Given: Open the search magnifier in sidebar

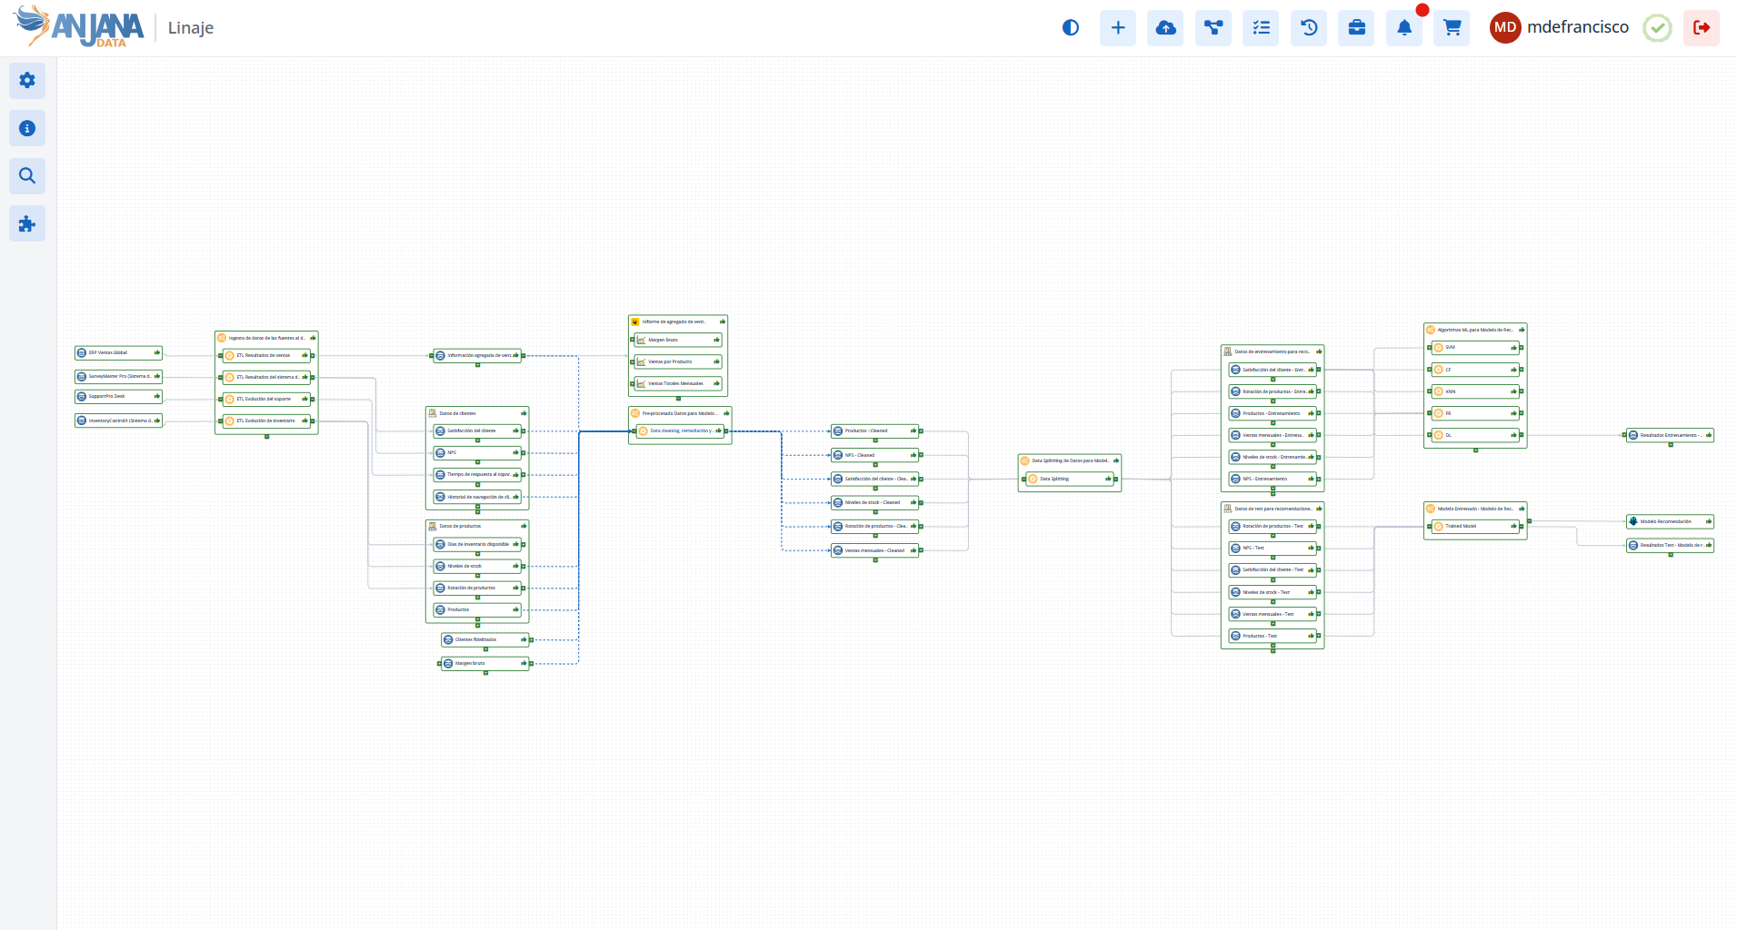Looking at the screenshot, I should pos(27,176).
